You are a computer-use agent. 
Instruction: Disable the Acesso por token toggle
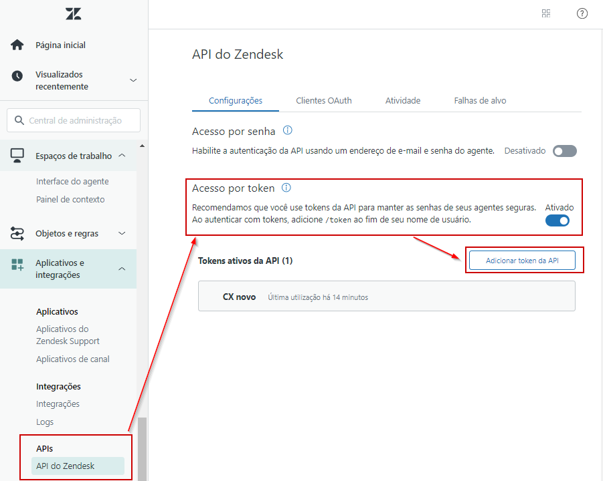pyautogui.click(x=557, y=220)
